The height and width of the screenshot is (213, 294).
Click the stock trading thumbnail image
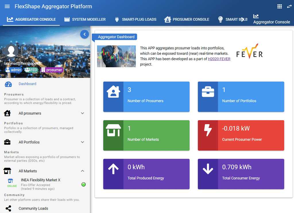click(x=116, y=56)
